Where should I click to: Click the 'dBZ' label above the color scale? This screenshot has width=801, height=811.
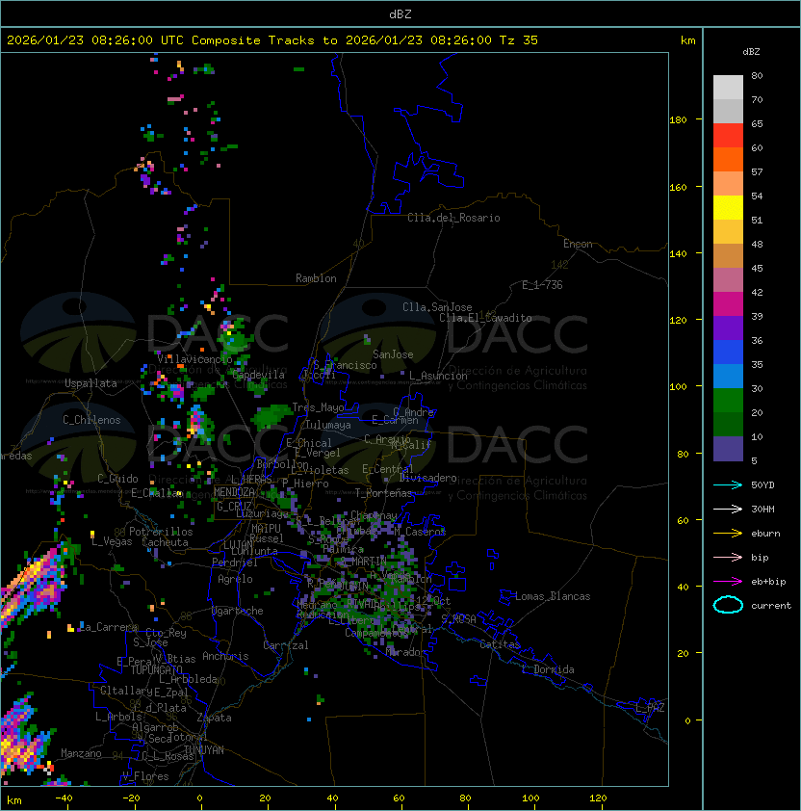click(751, 52)
